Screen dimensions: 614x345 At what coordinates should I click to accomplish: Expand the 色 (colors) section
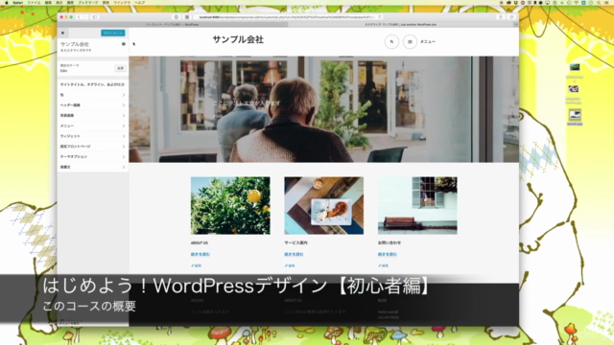click(93, 95)
